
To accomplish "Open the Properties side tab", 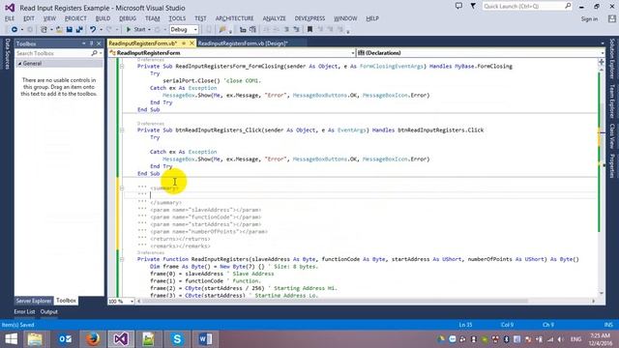I will (x=612, y=166).
